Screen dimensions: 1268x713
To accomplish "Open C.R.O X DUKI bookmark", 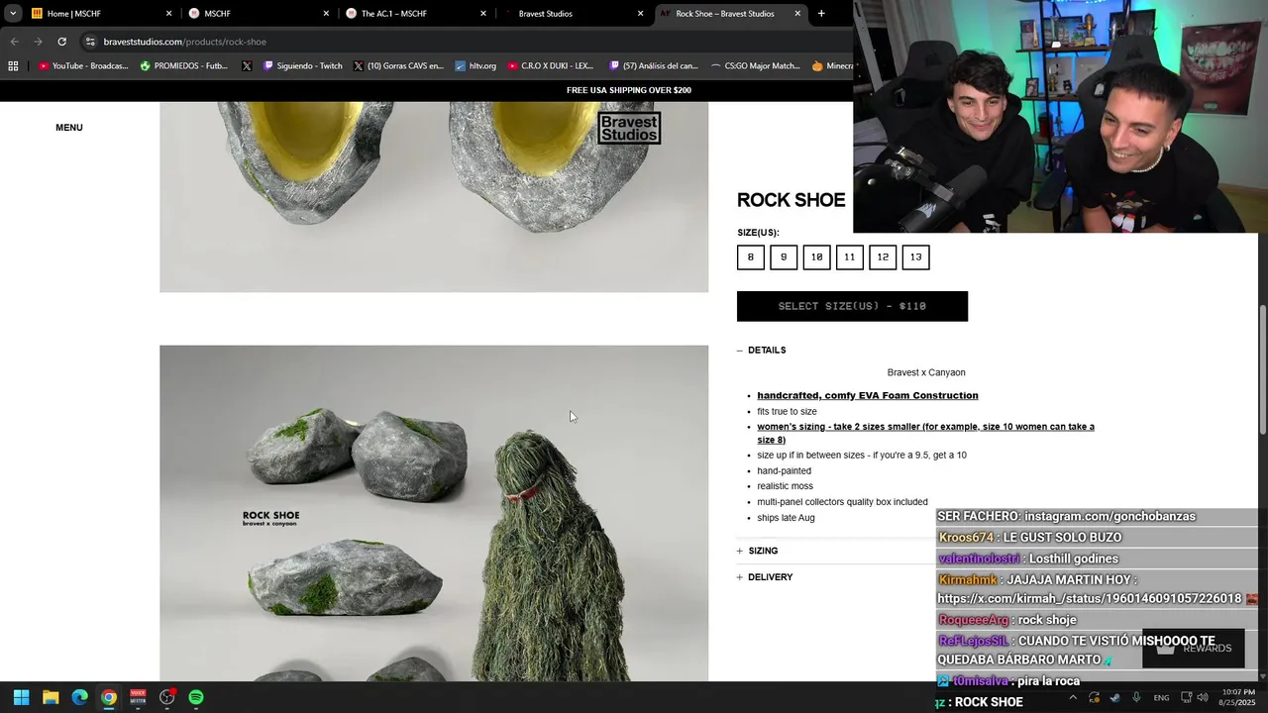I will (550, 66).
